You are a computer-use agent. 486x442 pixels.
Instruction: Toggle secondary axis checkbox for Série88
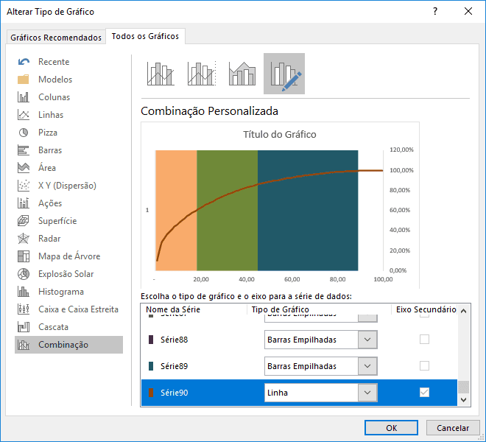pos(424,340)
